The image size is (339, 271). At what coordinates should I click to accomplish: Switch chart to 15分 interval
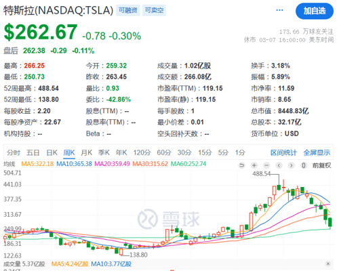(205, 152)
